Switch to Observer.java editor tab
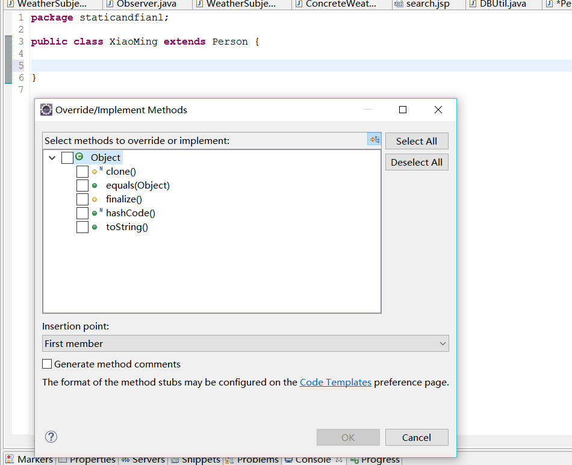 tap(146, 4)
